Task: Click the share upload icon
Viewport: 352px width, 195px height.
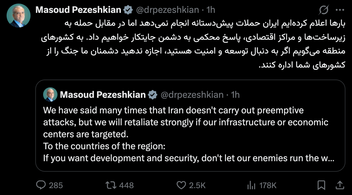Action: tap(340, 185)
